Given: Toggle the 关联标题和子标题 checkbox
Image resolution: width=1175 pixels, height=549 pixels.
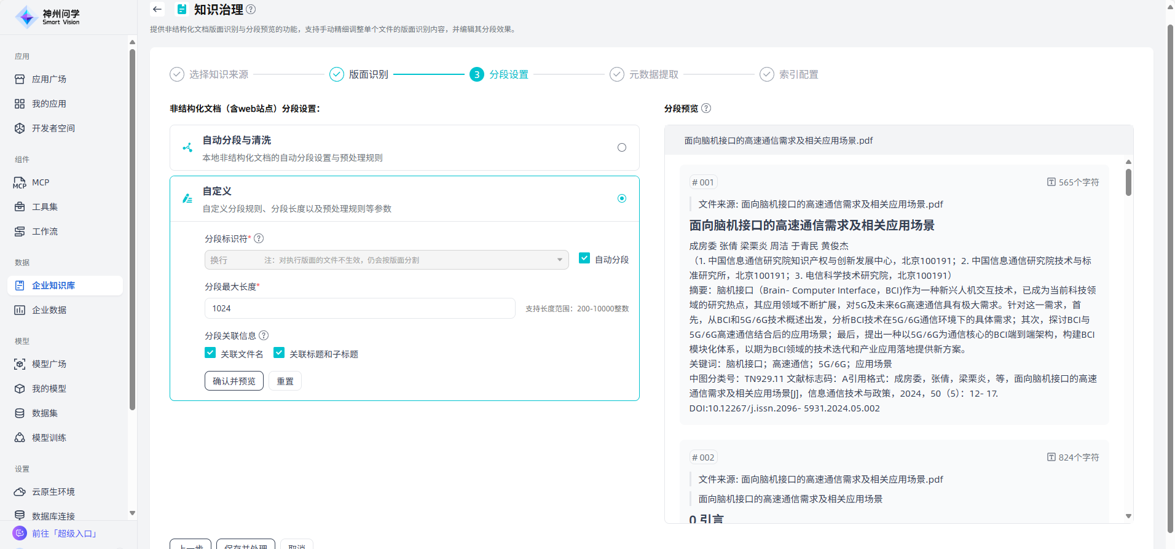Looking at the screenshot, I should click(x=279, y=353).
